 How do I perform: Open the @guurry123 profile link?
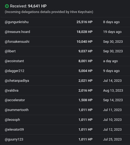point(14,139)
